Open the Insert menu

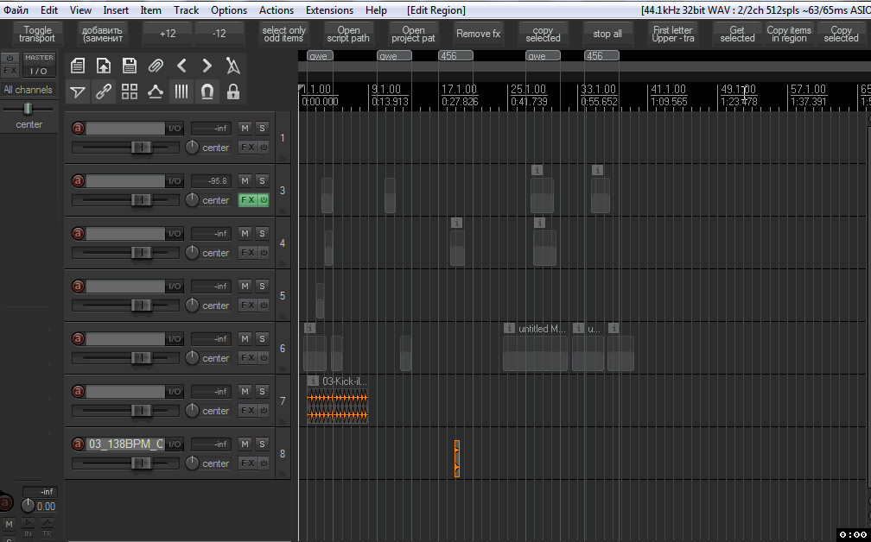pos(116,10)
